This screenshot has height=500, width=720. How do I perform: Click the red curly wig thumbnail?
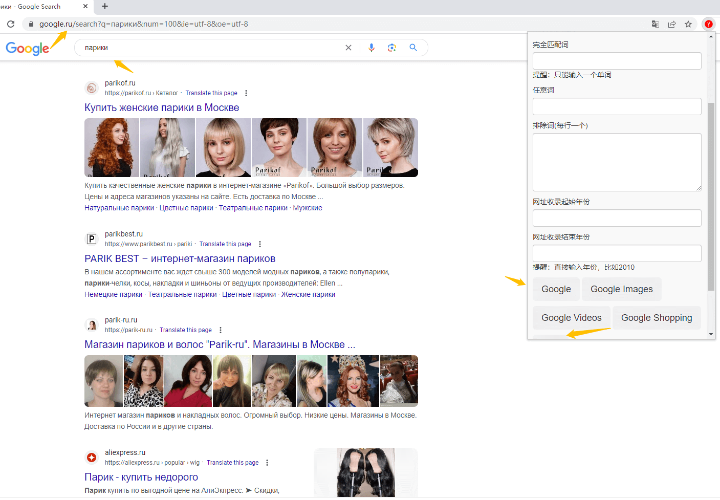(112, 147)
